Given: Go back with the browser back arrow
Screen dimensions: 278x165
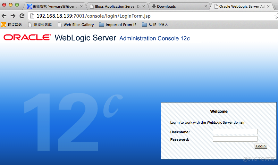Looking at the screenshot, I should (4, 16).
